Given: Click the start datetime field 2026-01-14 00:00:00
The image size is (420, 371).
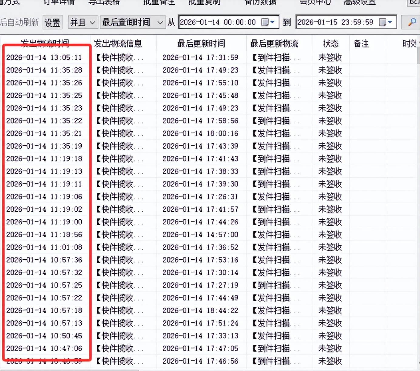Looking at the screenshot, I should 218,22.
